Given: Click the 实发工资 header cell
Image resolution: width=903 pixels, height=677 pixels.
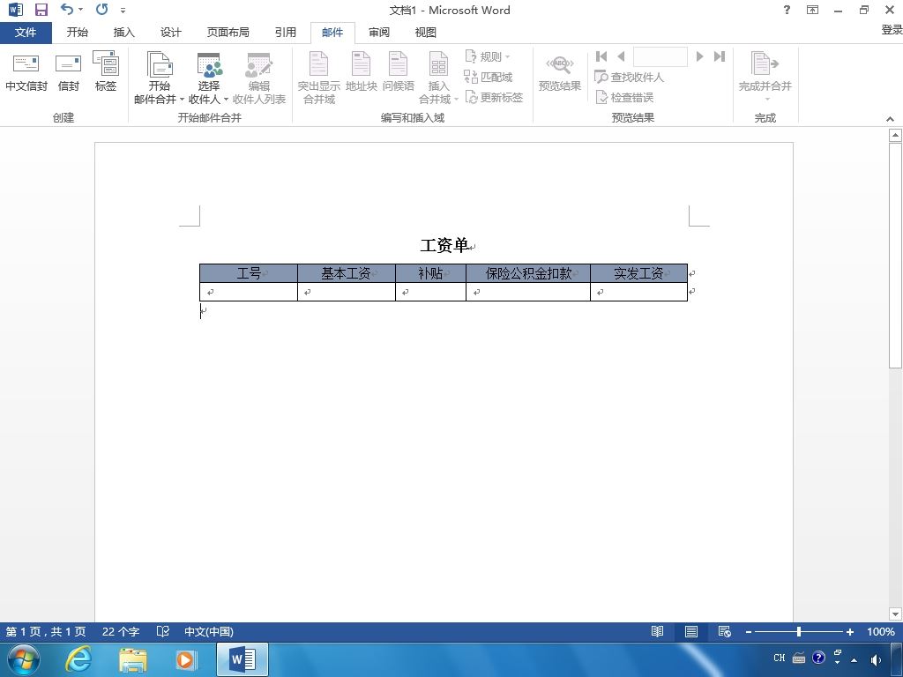Looking at the screenshot, I should coord(638,273).
